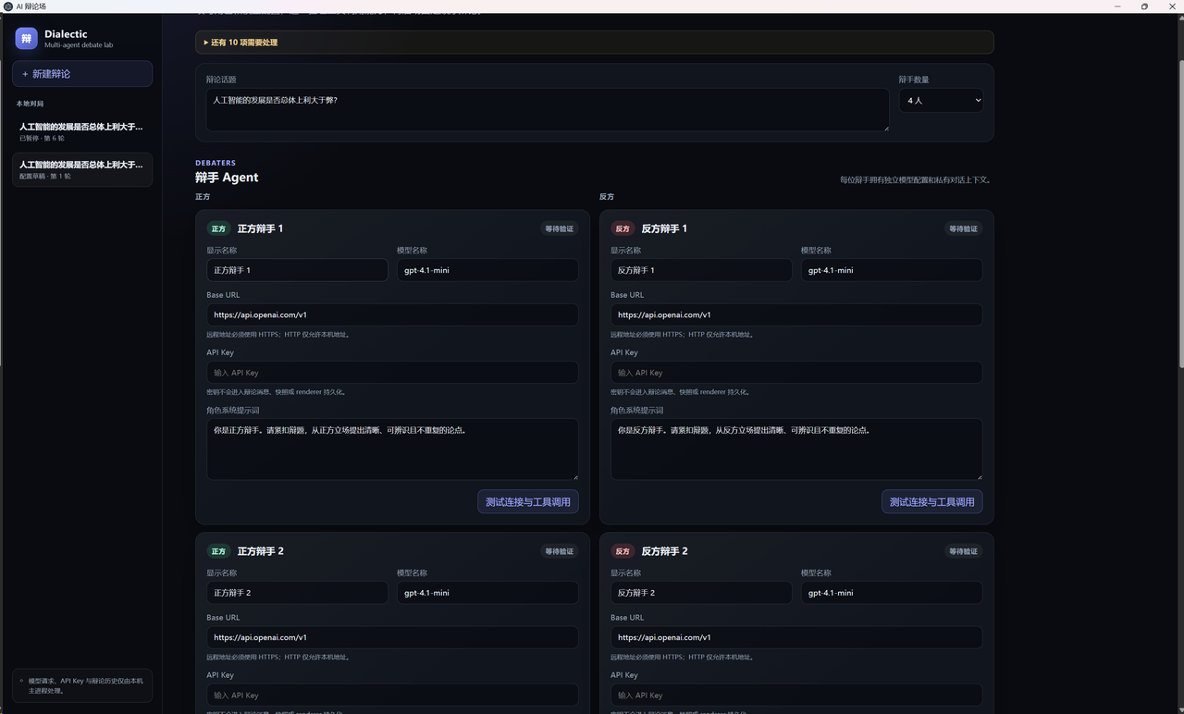
Task: Click the 辩论话题 label
Action: tap(221, 80)
